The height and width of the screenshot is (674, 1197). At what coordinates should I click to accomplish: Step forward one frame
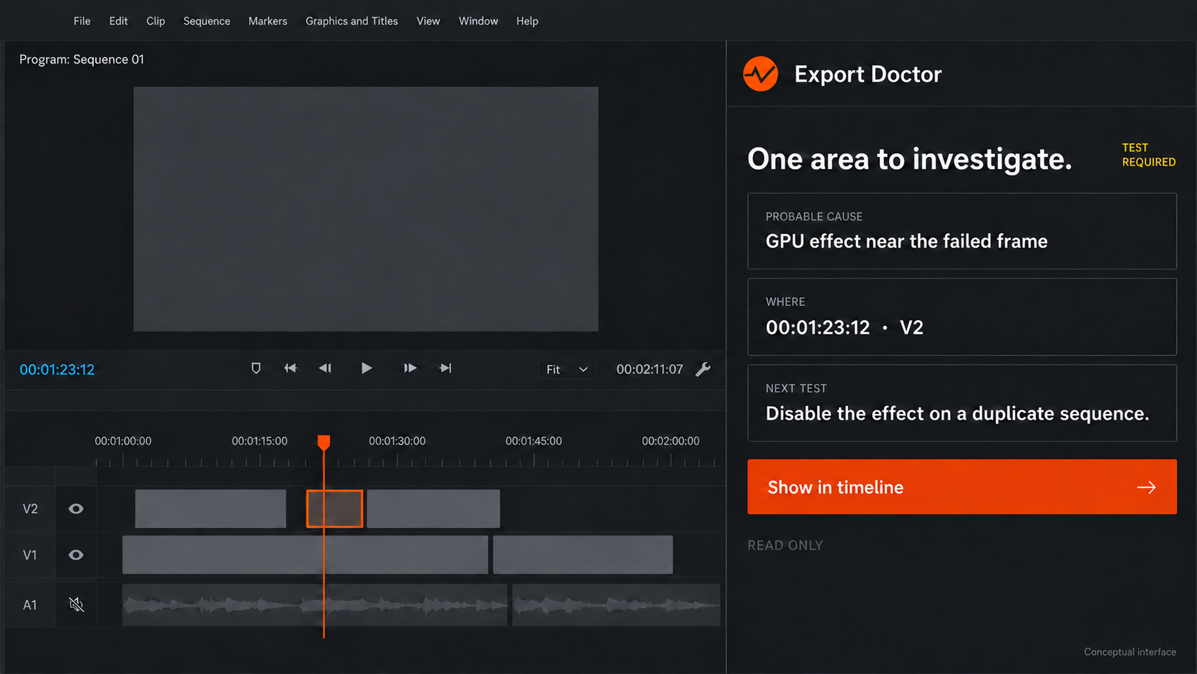(409, 368)
